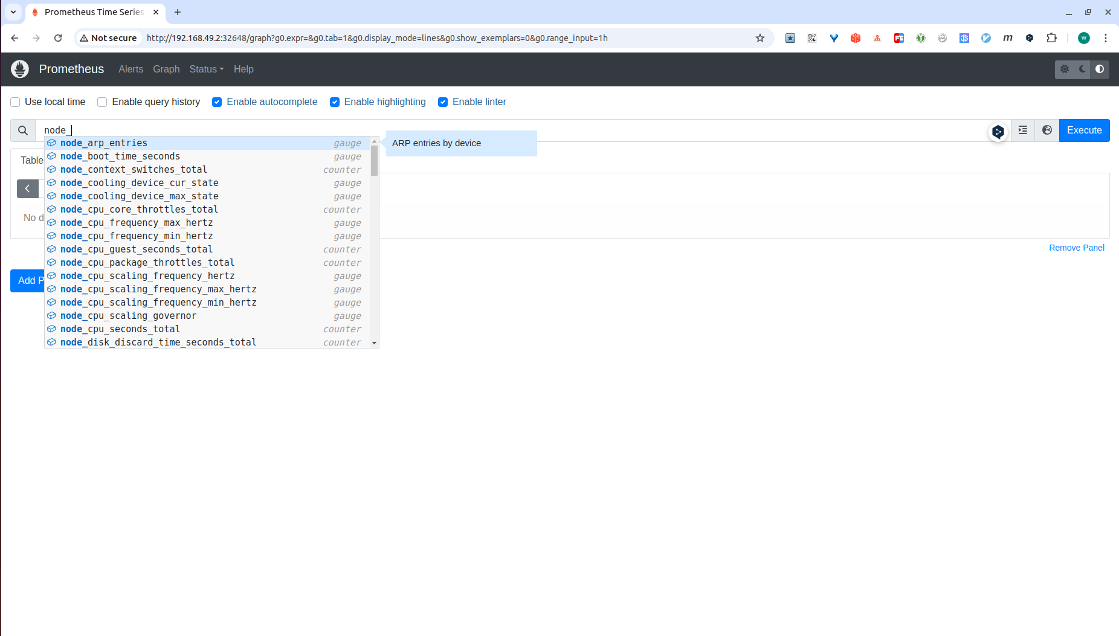Click the down arrow on the autocomplete scrollbar
The width and height of the screenshot is (1119, 636).
pos(375,343)
